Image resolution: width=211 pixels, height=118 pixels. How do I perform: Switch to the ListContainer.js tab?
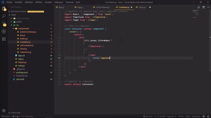coord(103,7)
